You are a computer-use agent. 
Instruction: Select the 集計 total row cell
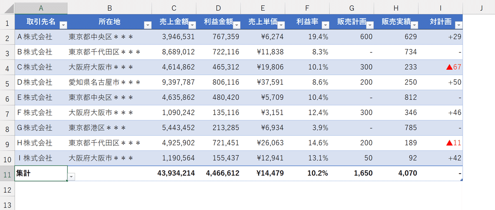pyautogui.click(x=41, y=173)
